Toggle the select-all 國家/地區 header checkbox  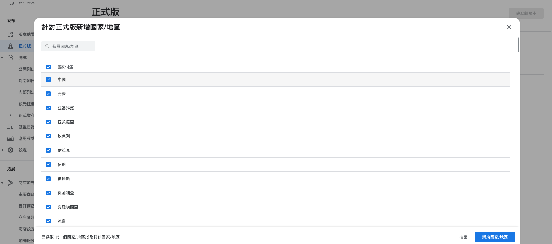(48, 67)
